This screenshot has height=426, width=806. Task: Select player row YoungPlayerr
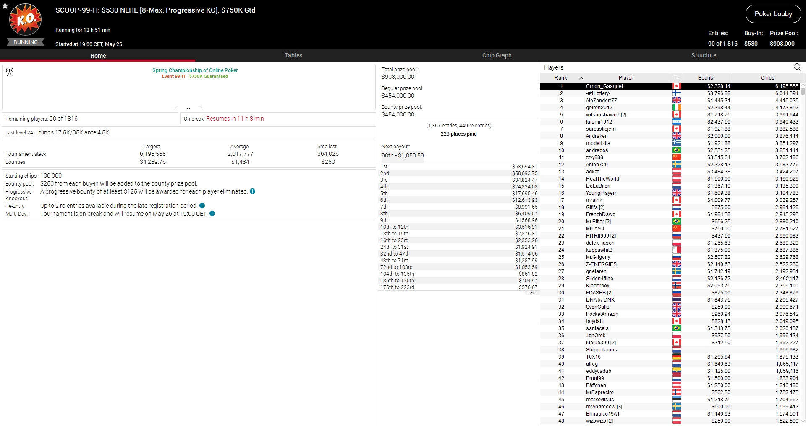670,193
